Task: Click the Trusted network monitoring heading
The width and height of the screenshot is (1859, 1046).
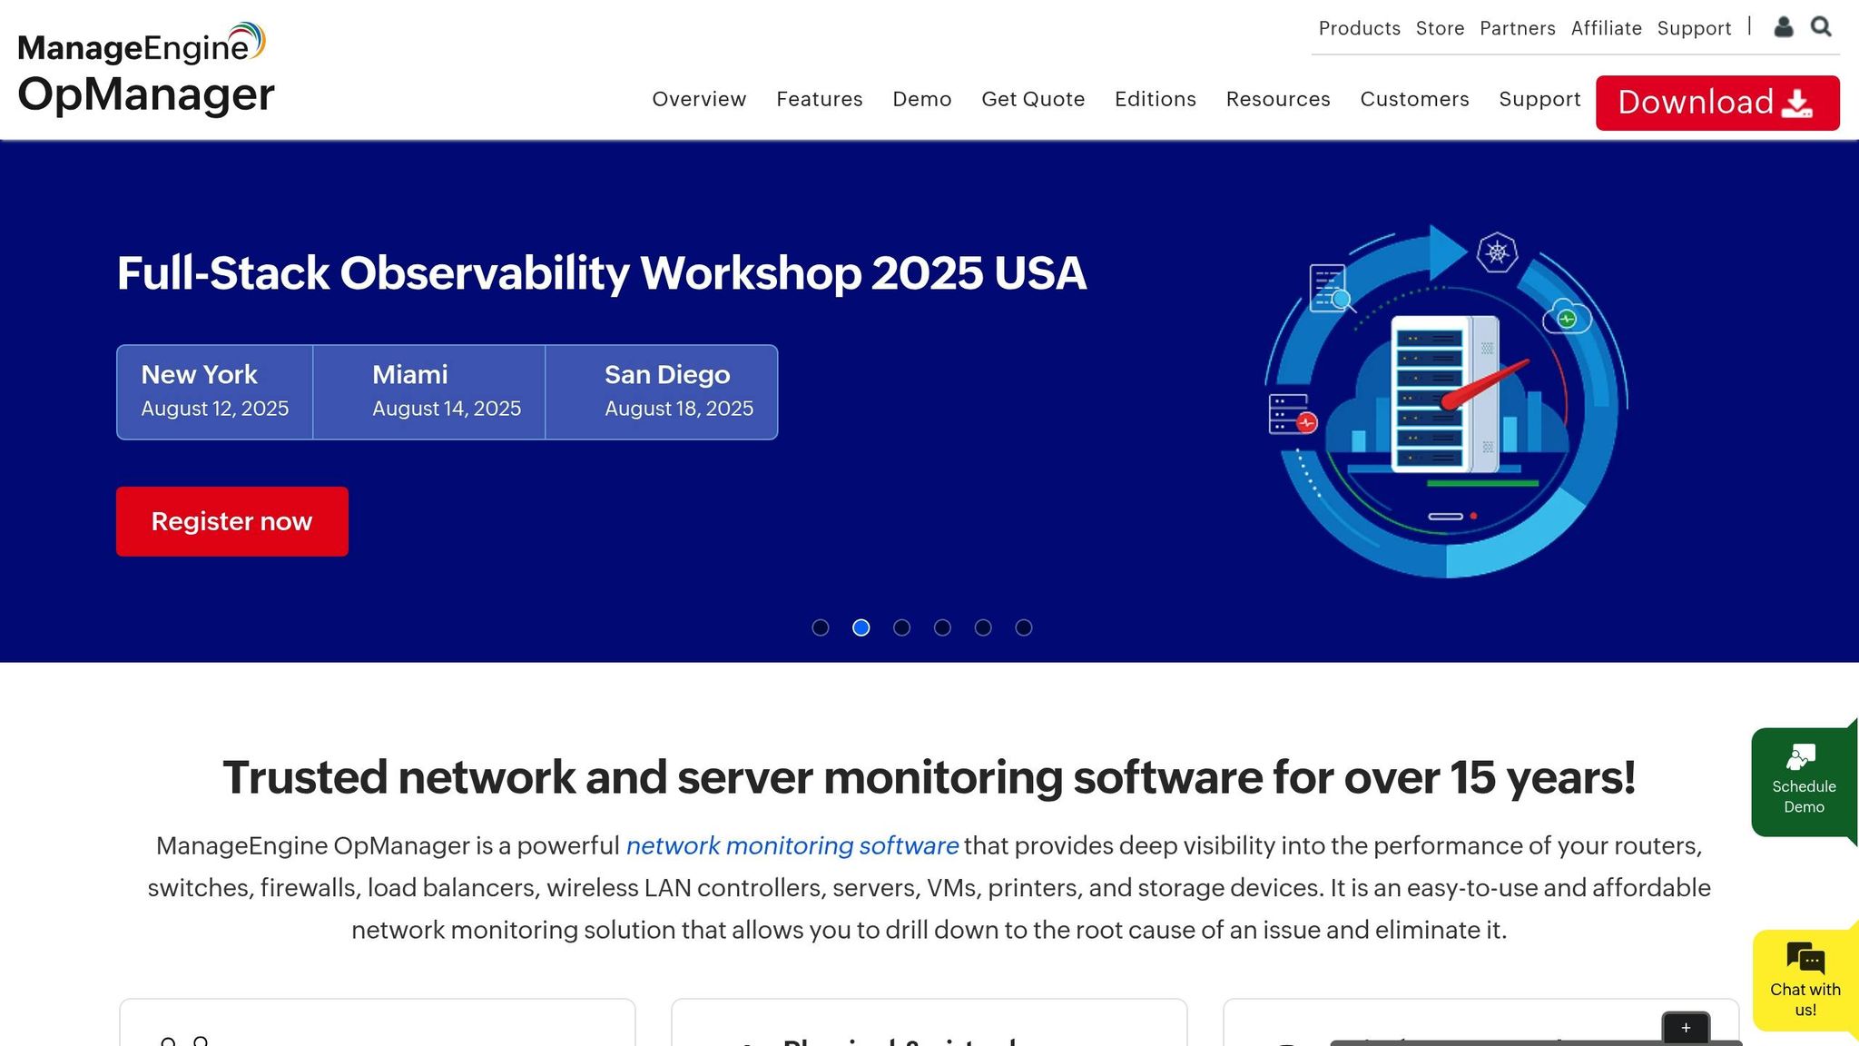Action: tap(929, 777)
